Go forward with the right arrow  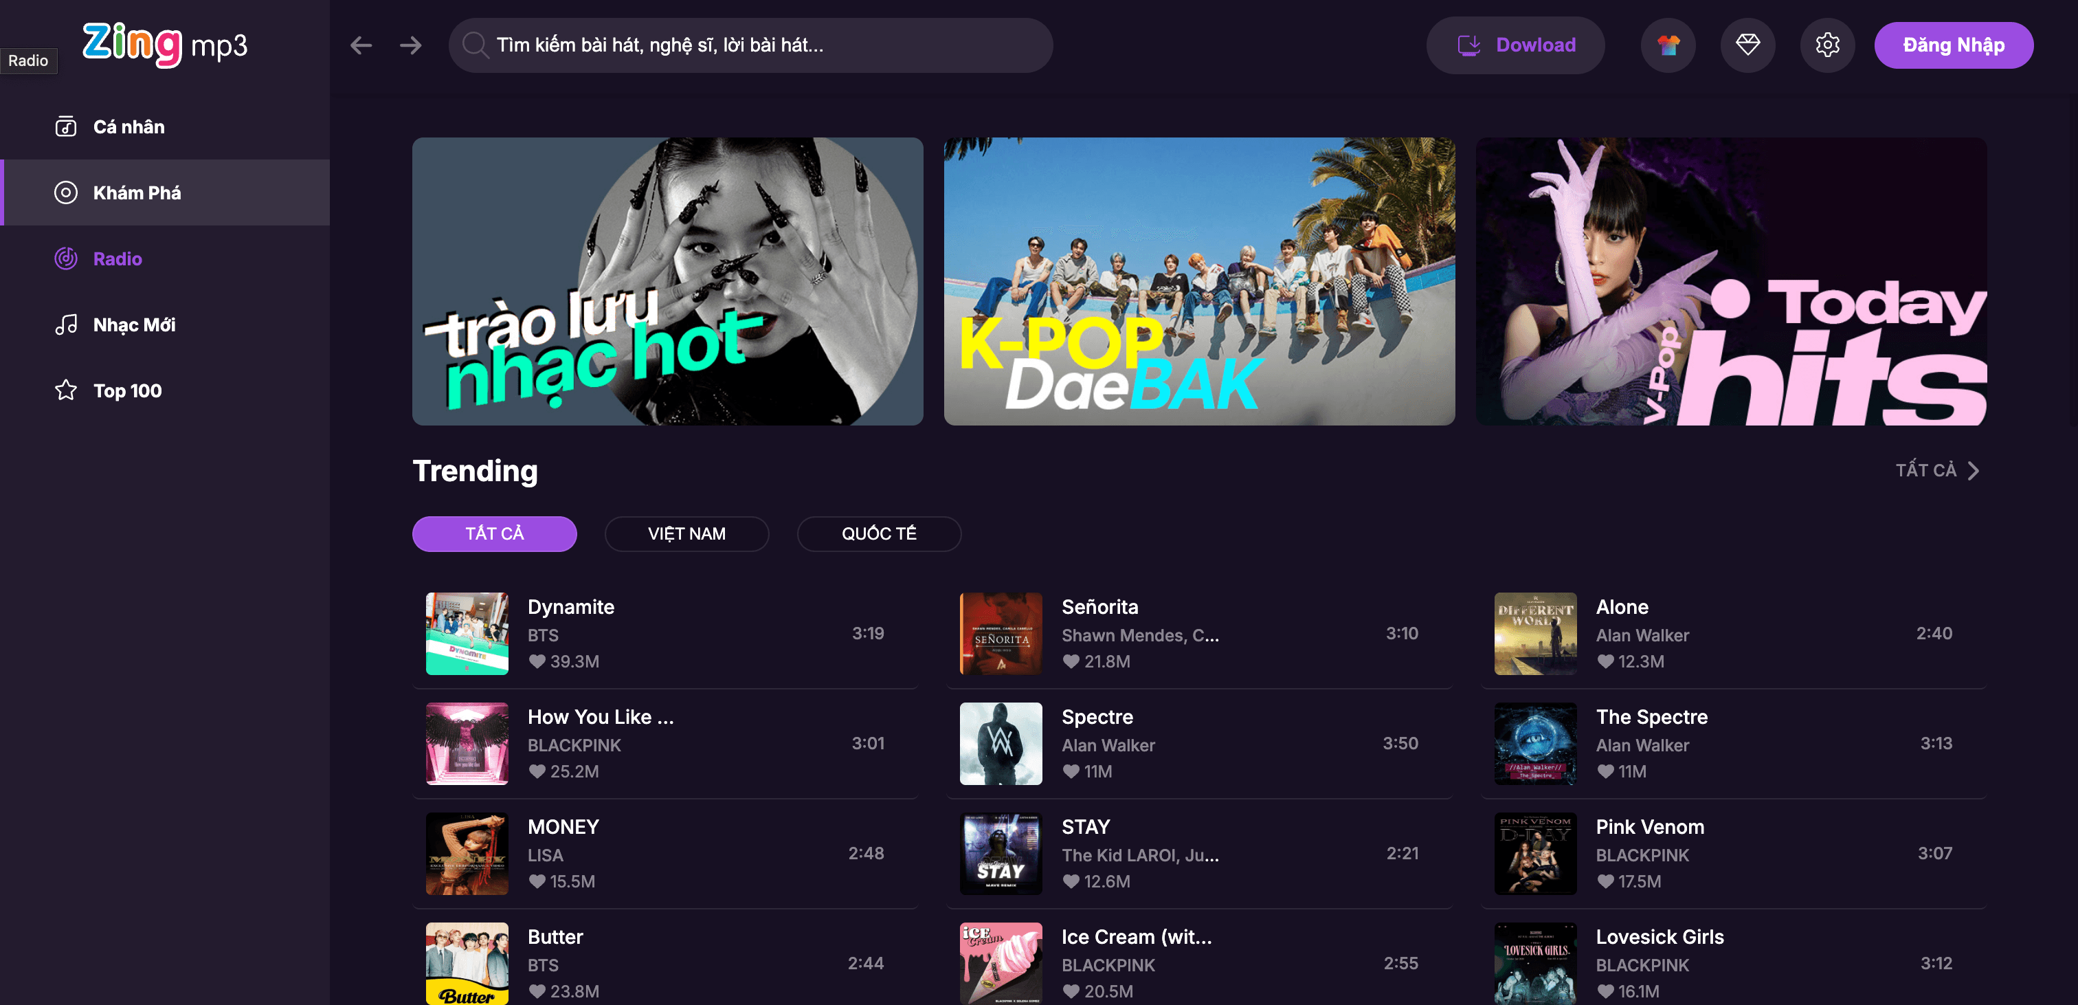coord(411,45)
